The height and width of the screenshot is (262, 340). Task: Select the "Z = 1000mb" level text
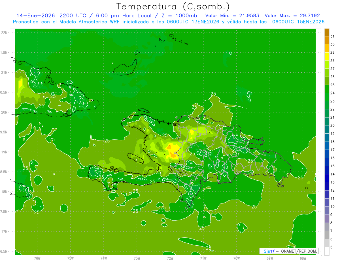click(179, 16)
